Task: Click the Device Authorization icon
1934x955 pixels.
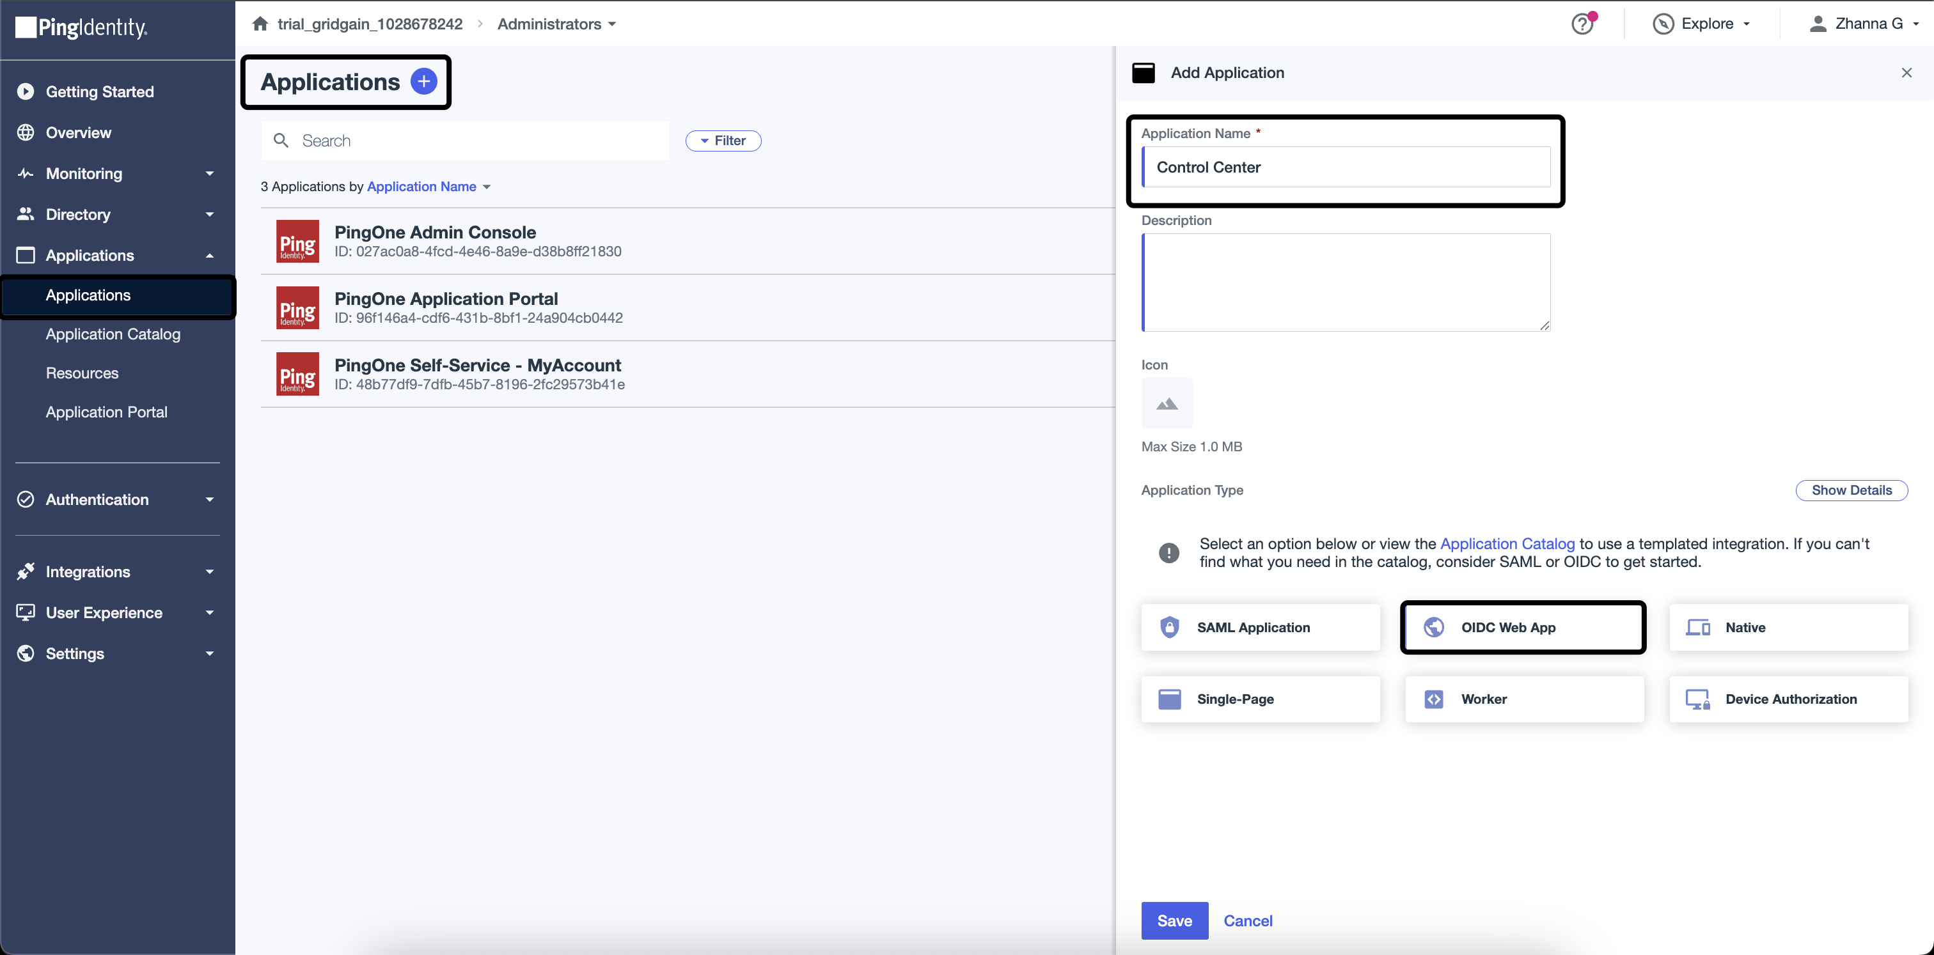Action: point(1697,699)
